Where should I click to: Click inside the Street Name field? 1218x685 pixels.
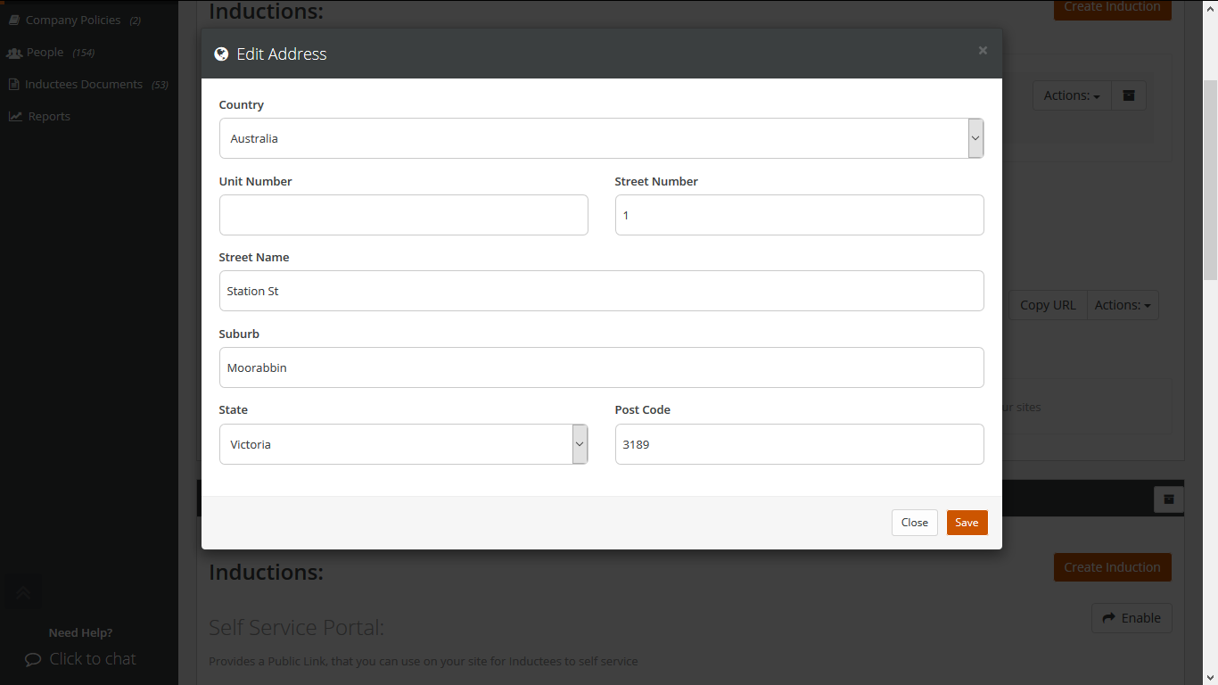[x=602, y=290]
